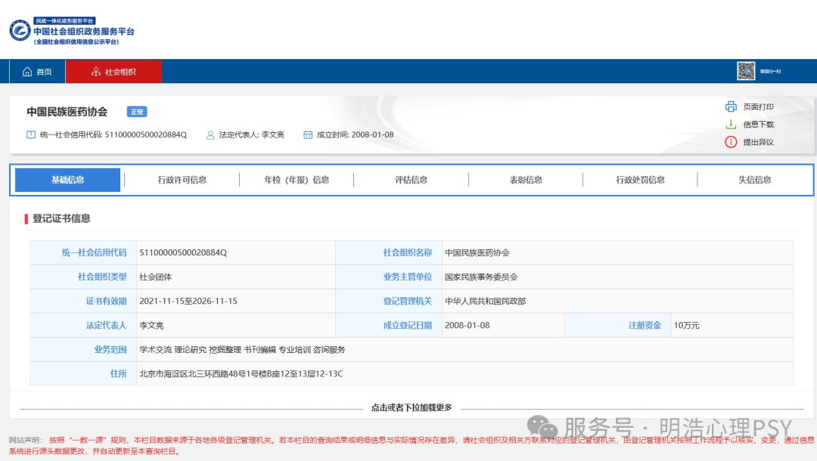Click the red info circle icon
Screen dimensions: 817x461
pos(731,142)
